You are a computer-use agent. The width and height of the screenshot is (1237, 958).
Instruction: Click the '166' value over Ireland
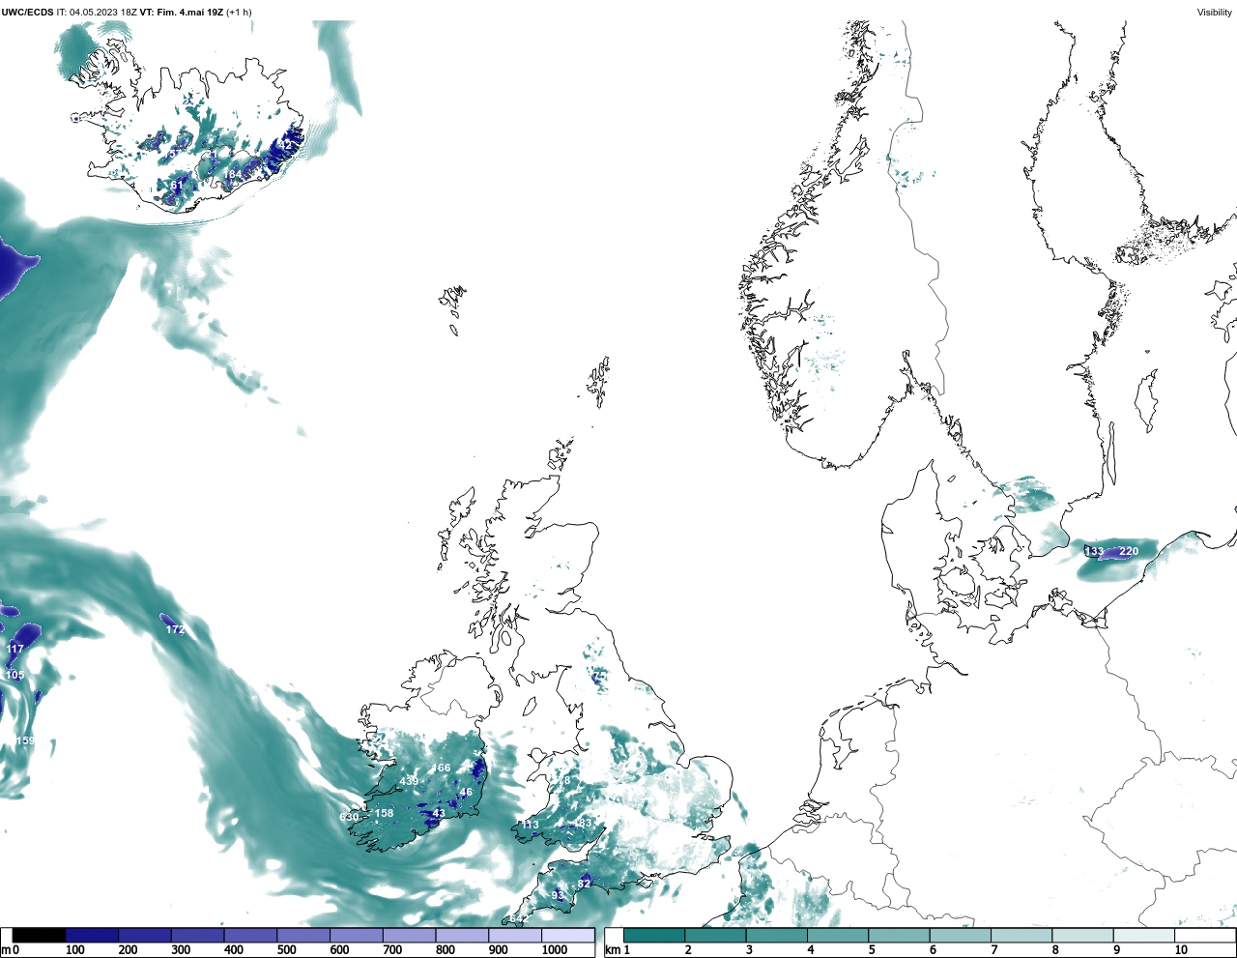441,768
